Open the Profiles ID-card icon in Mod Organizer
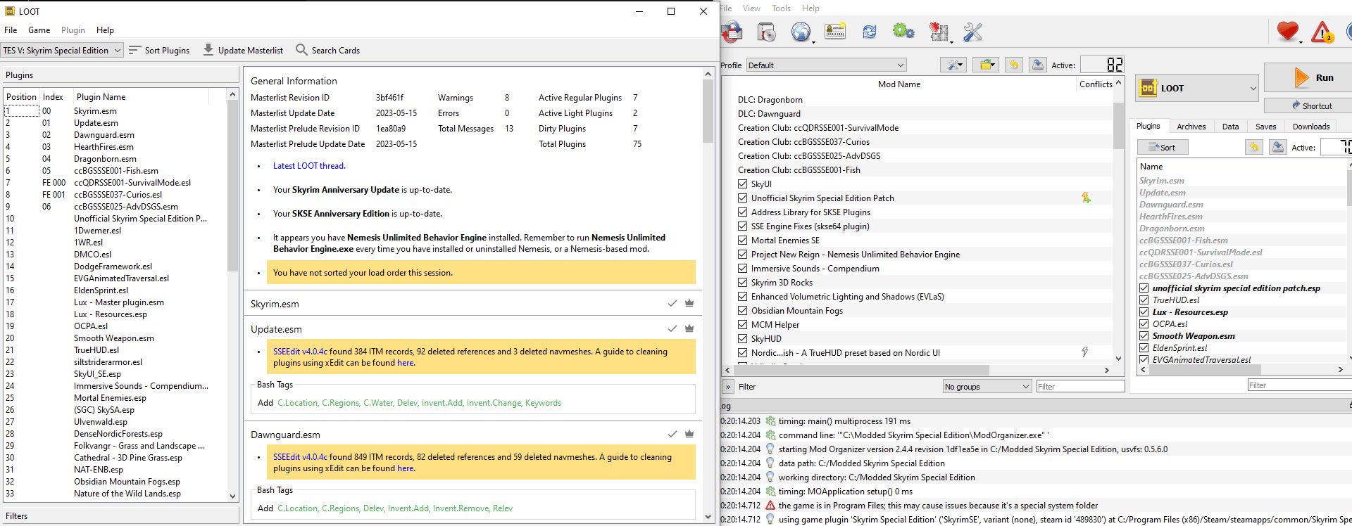Screen dimensions: 1352x526 coord(835,32)
